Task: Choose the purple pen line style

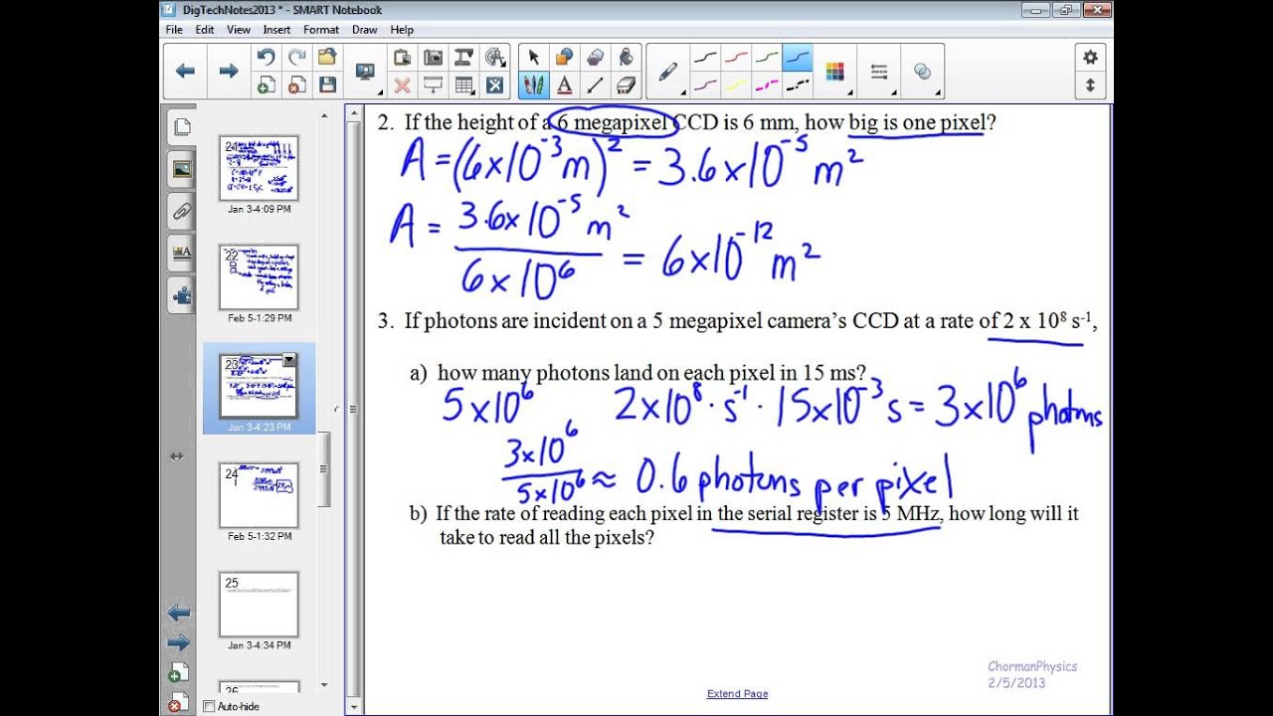Action: (x=704, y=86)
